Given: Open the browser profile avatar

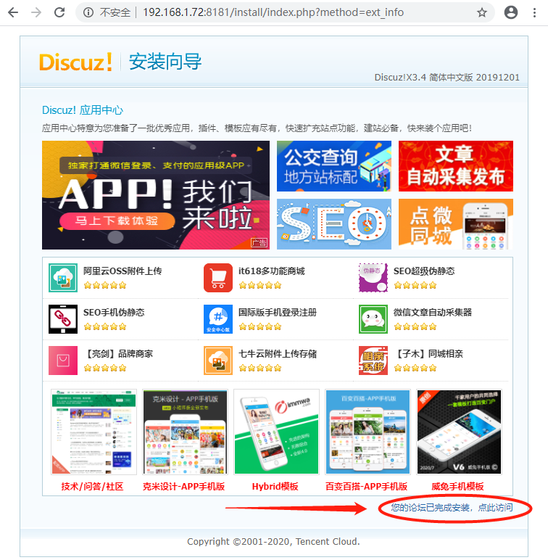Looking at the screenshot, I should click(511, 12).
